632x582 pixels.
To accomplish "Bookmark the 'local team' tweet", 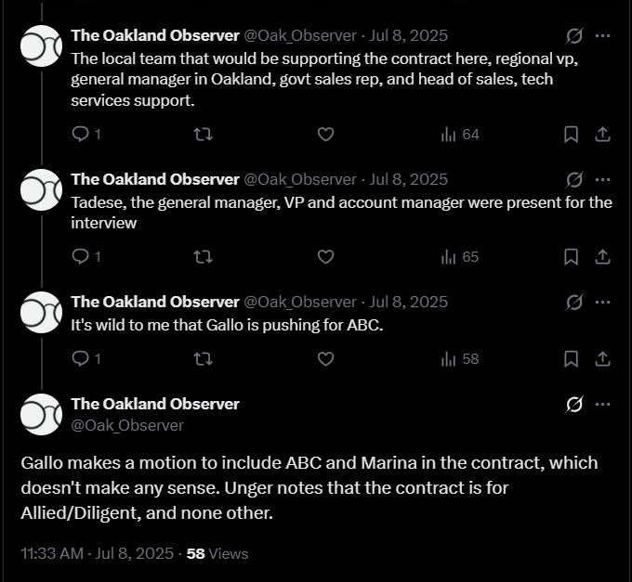I will [x=572, y=135].
